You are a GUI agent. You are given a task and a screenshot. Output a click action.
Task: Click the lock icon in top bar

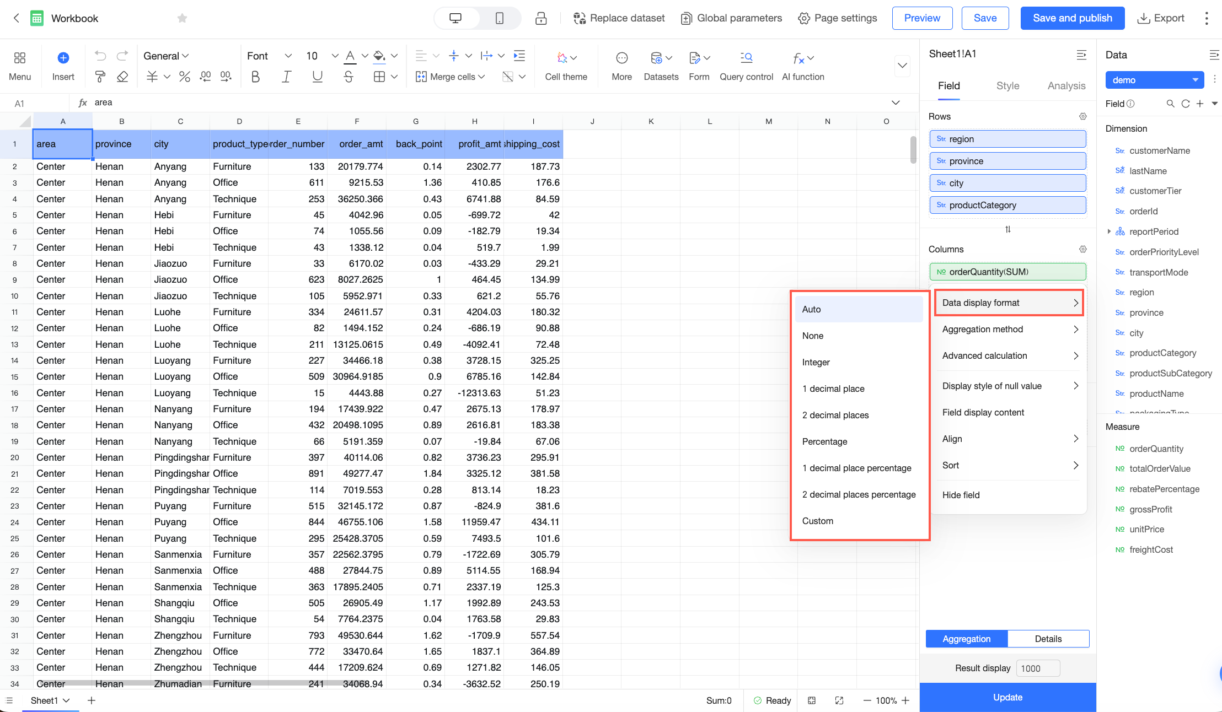coord(541,18)
